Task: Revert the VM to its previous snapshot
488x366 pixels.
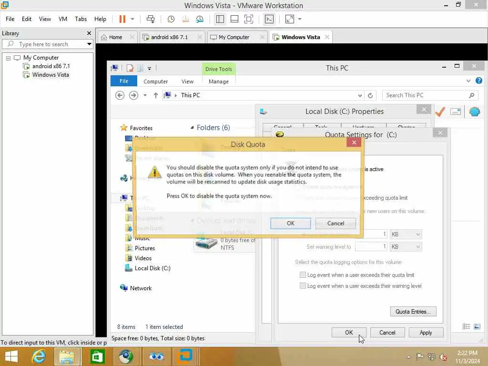Action: [185, 19]
